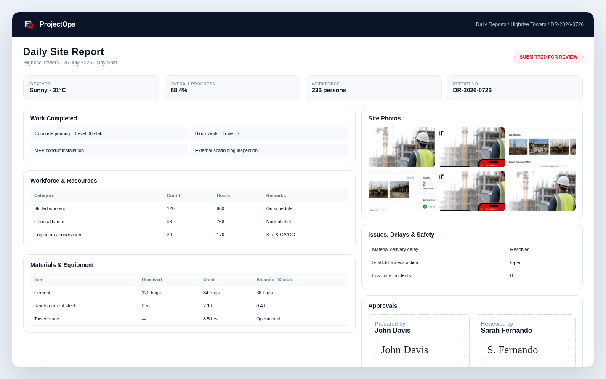Click the Materials & Equipment section title
Screen dimensions: 606x379
[x=62, y=265]
